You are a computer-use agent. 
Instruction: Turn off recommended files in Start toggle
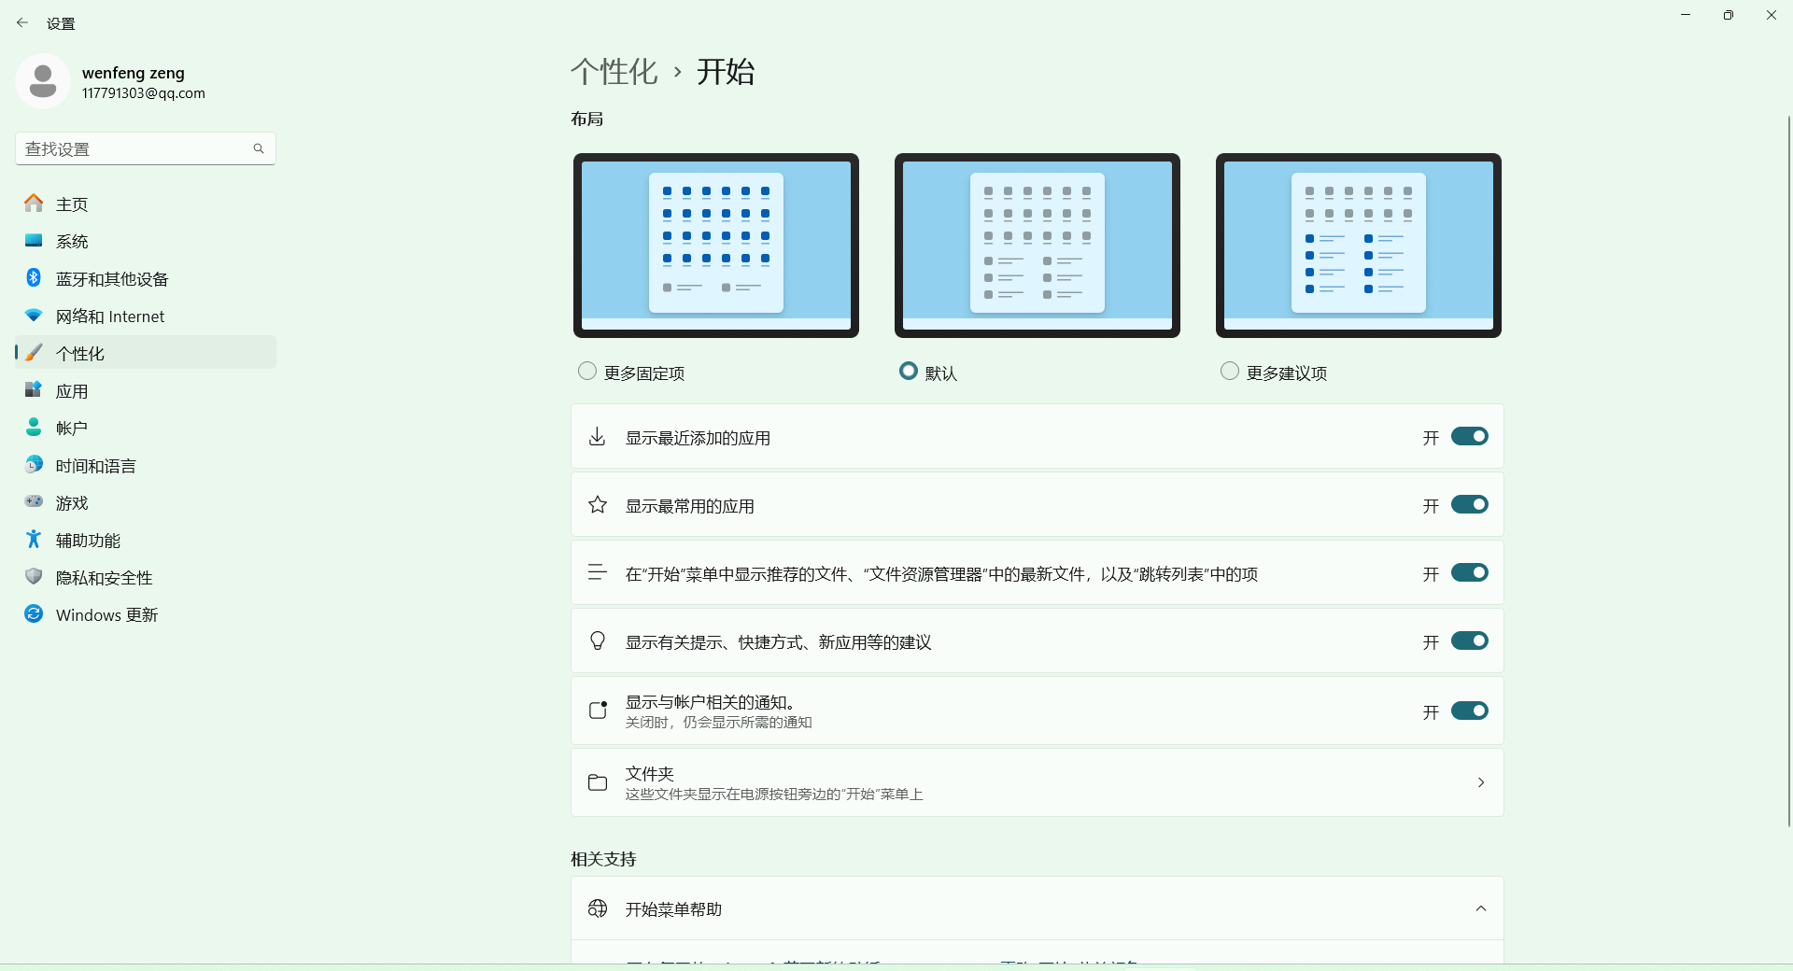click(x=1469, y=573)
